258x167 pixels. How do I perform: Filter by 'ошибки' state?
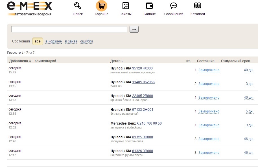[87, 41]
